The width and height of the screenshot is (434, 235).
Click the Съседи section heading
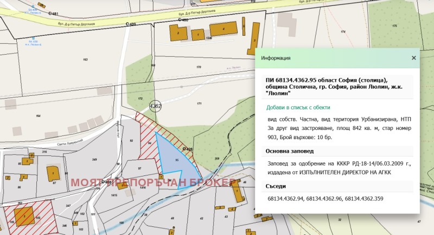[x=276, y=186]
